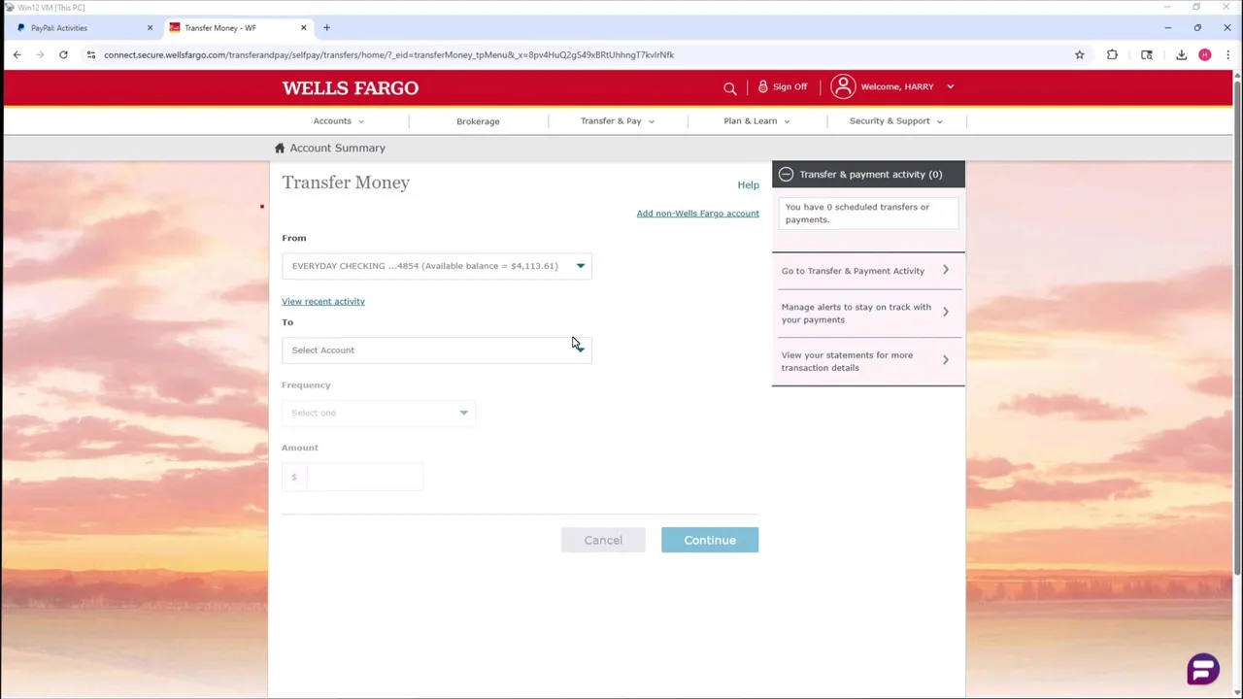View site information icon in address bar

(91, 54)
